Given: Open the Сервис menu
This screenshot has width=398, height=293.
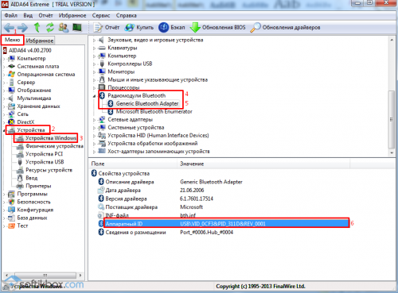Looking at the screenshot, I should point(101,16).
